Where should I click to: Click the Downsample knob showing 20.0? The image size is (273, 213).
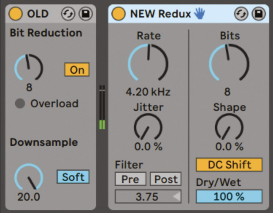28,177
